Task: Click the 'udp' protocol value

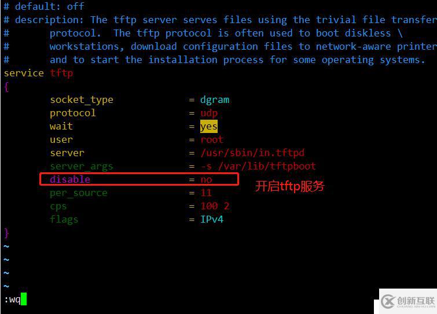Action: coord(209,113)
